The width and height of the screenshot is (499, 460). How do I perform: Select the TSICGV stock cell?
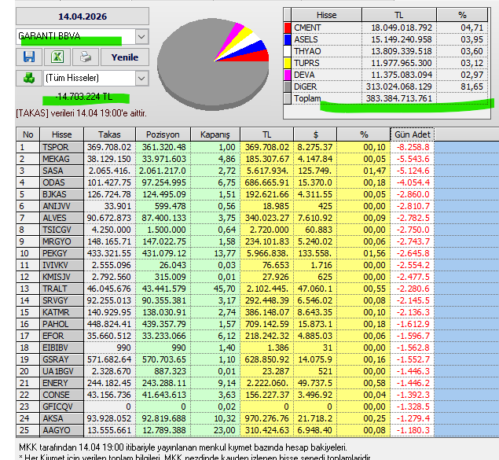click(x=62, y=230)
